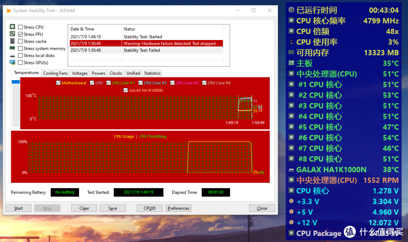
Task: Click the AIDA64 flame icon in title bar
Action: [x=8, y=11]
